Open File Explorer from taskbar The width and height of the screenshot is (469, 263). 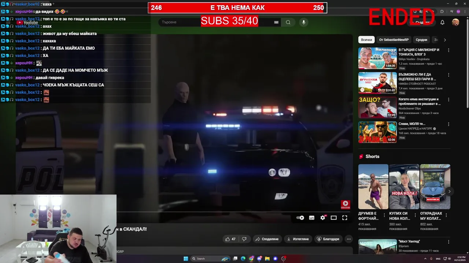(267, 259)
